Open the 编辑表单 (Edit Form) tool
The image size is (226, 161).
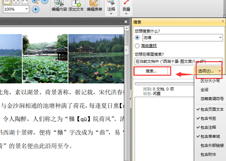[x=94, y=4]
